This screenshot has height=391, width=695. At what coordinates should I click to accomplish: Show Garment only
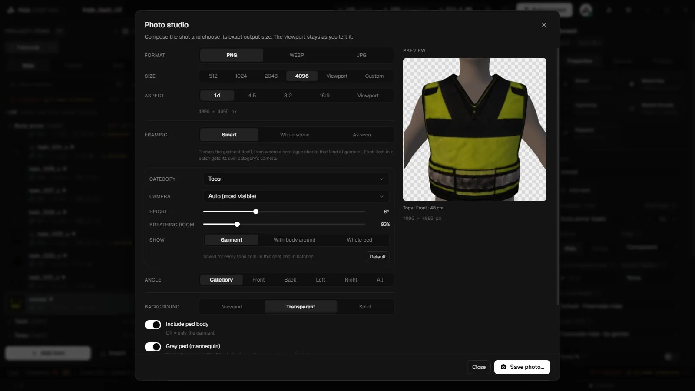[x=231, y=240]
